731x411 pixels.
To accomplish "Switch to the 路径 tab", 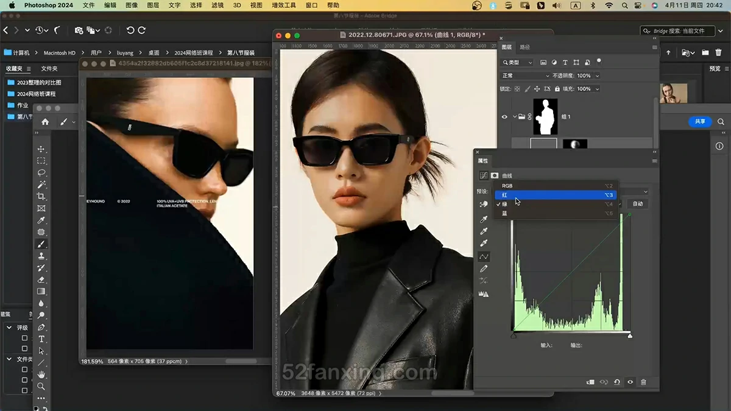I will pos(524,47).
